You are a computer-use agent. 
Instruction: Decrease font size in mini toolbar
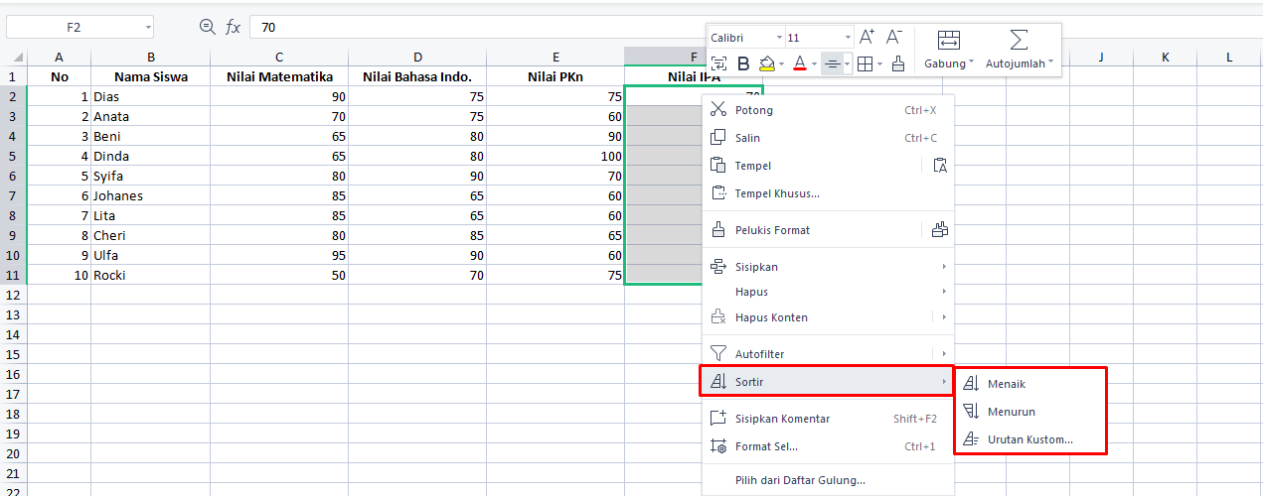[893, 38]
